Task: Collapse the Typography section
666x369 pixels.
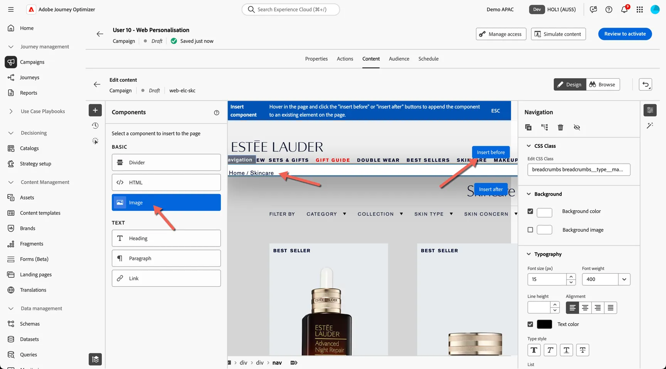Action: pyautogui.click(x=529, y=254)
